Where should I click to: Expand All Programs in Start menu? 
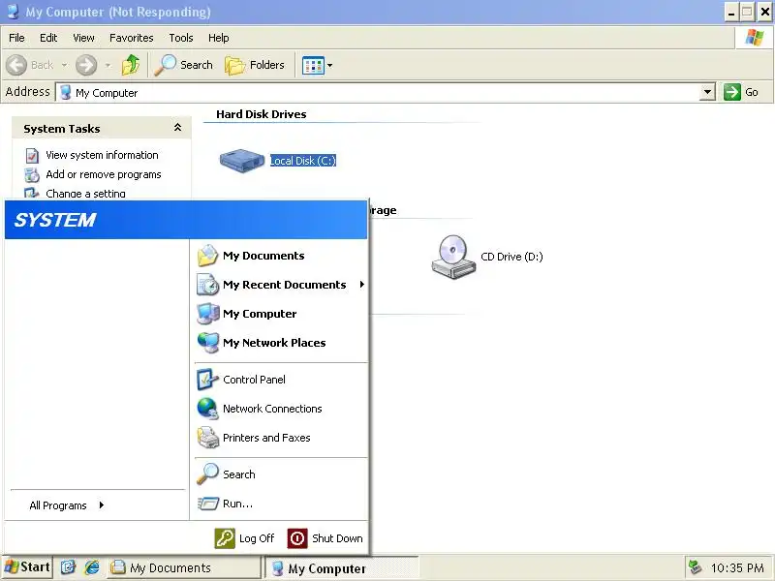pos(67,505)
